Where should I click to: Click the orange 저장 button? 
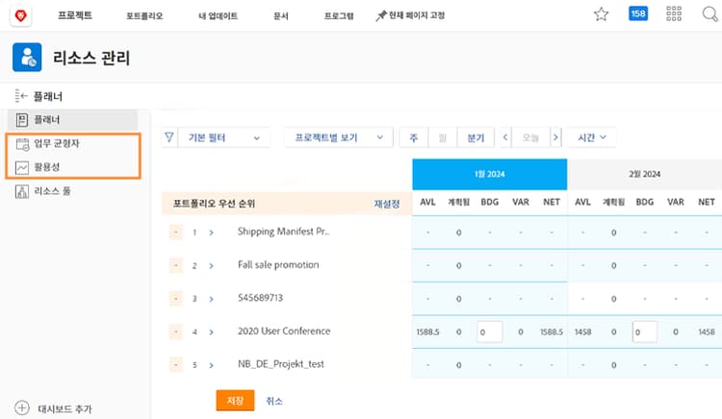pos(235,400)
